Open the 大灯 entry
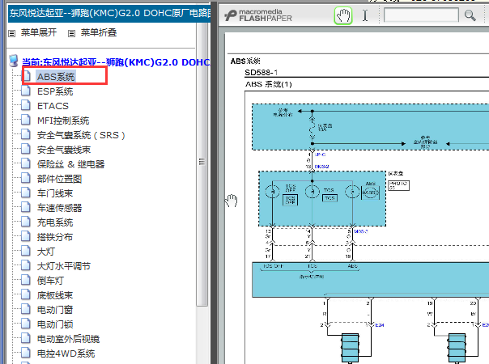 tap(46, 252)
